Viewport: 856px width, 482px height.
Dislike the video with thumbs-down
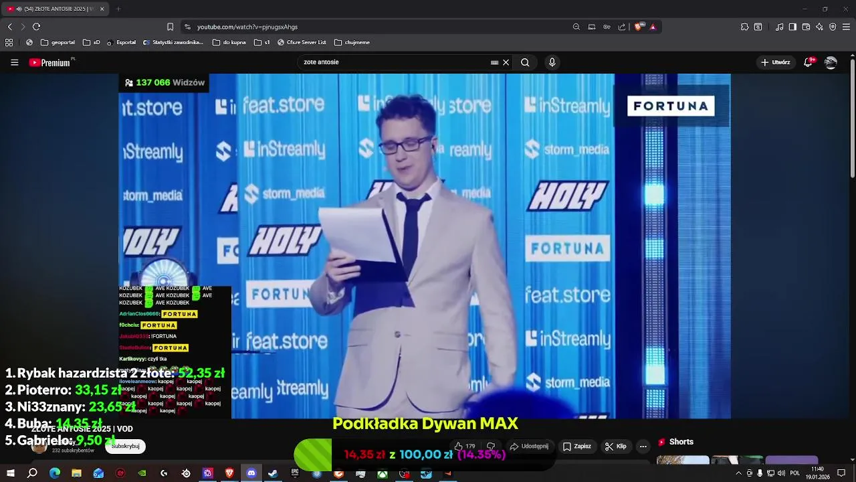[491, 446]
